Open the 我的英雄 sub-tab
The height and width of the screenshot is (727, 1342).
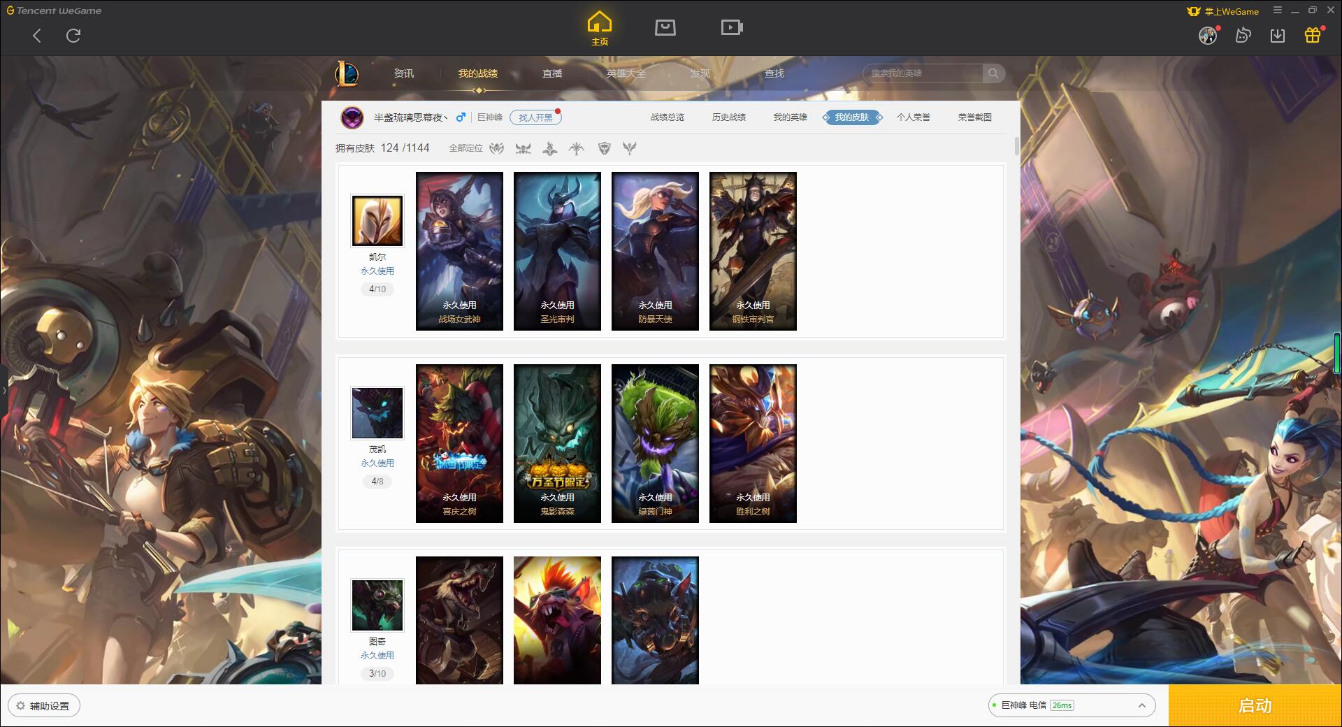point(791,117)
